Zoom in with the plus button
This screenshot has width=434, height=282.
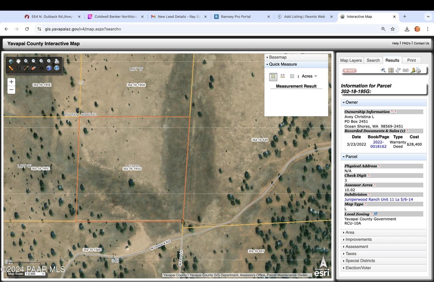pos(11,81)
